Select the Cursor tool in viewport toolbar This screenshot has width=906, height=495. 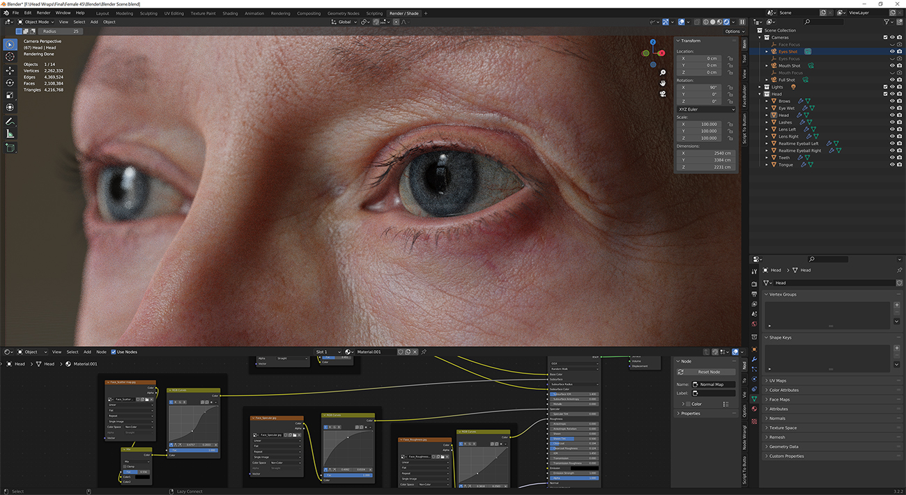[10, 56]
